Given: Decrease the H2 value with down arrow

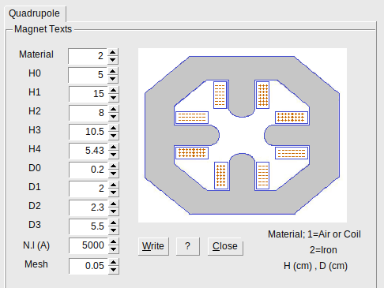Looking at the screenshot, I should click(x=113, y=117).
